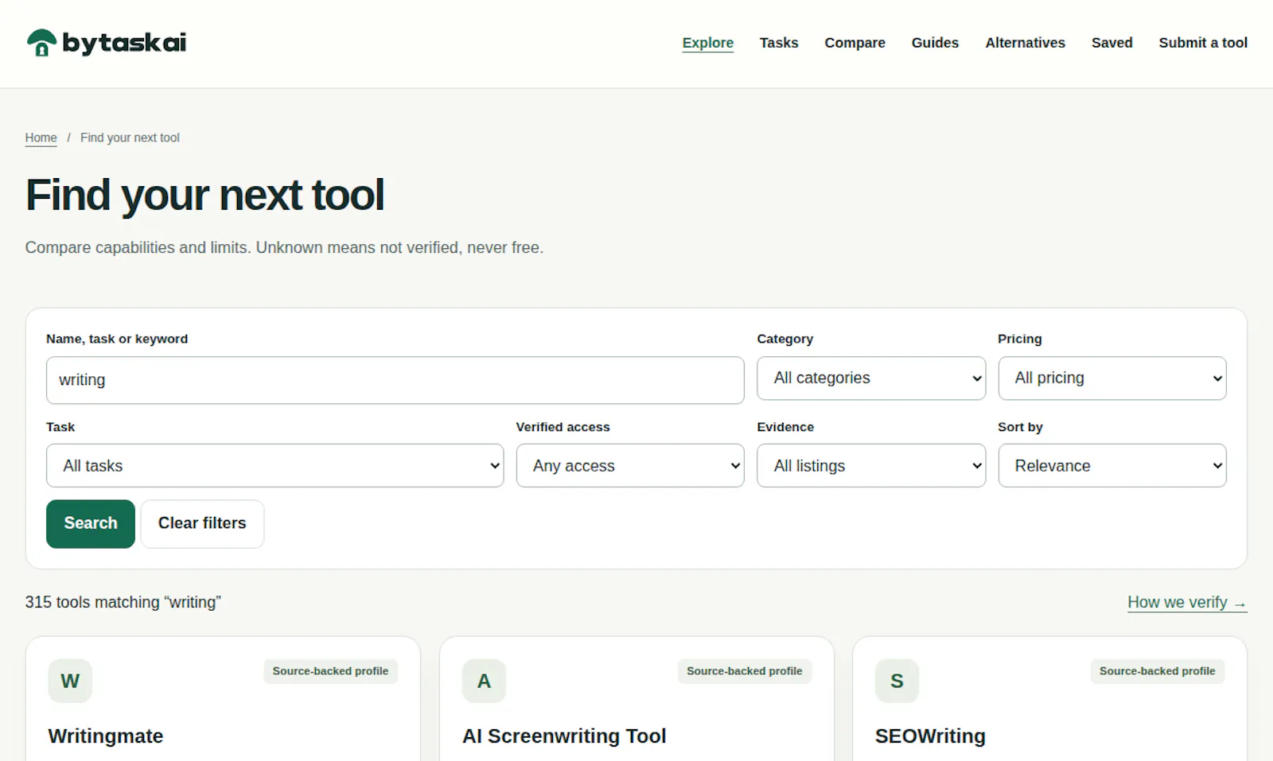Open the Alternatives nav item

tap(1025, 43)
